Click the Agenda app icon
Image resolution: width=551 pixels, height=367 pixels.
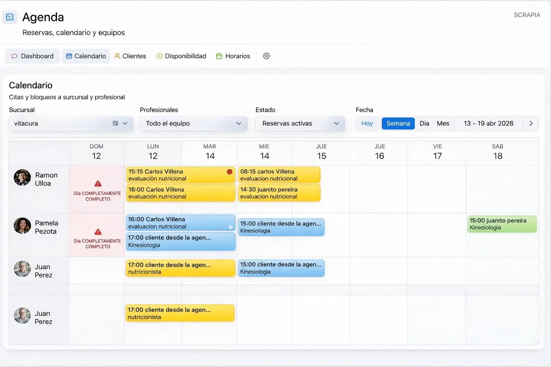pyautogui.click(x=10, y=17)
